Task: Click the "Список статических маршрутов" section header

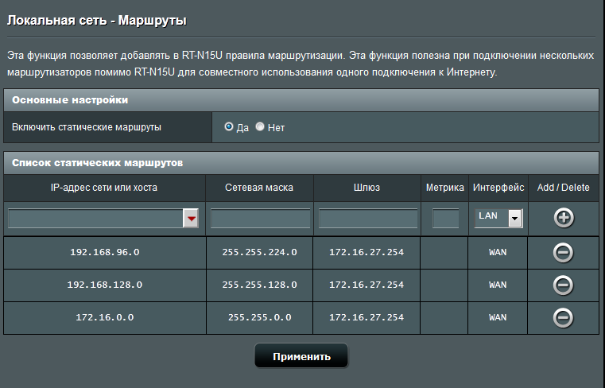Action: point(97,162)
